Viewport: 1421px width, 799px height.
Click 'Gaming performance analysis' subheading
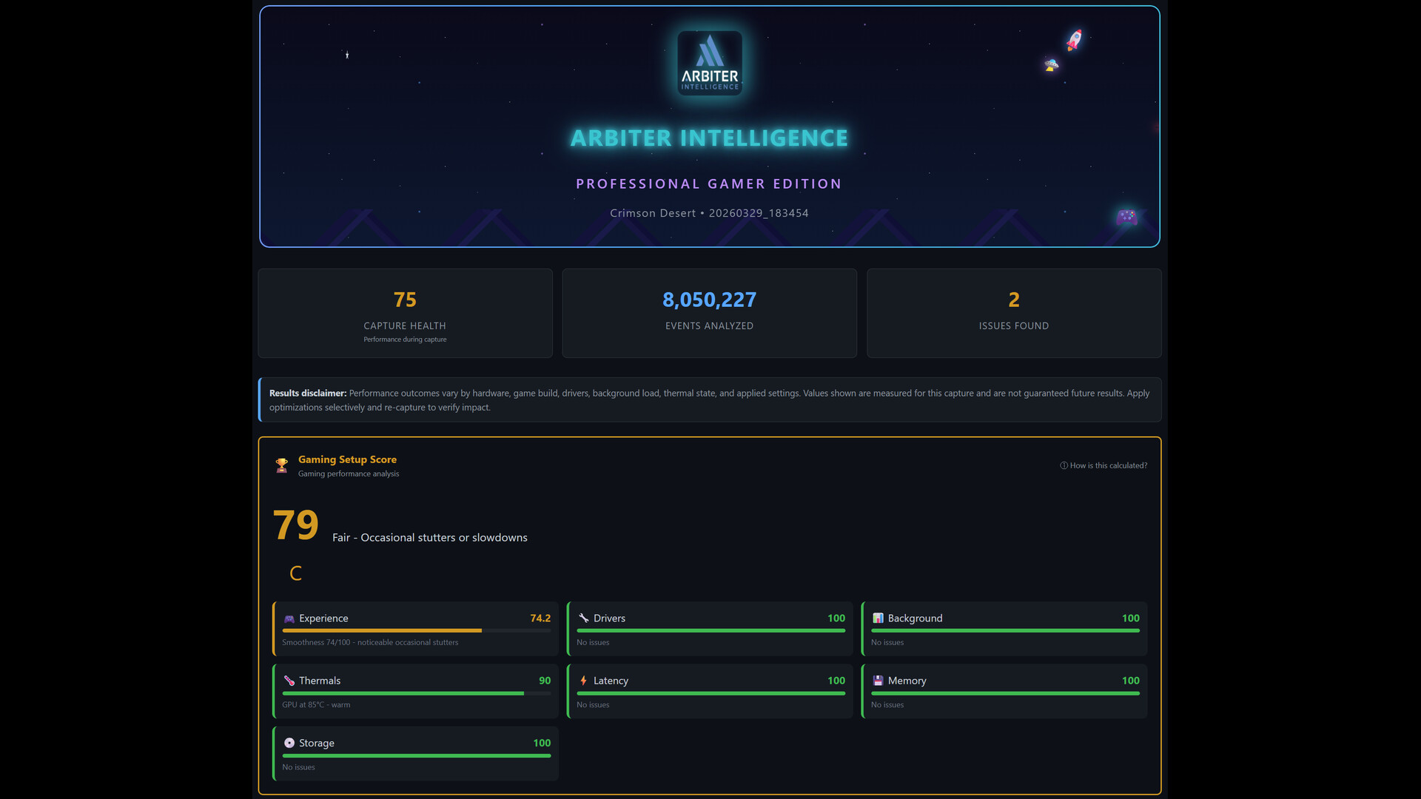[x=349, y=474]
